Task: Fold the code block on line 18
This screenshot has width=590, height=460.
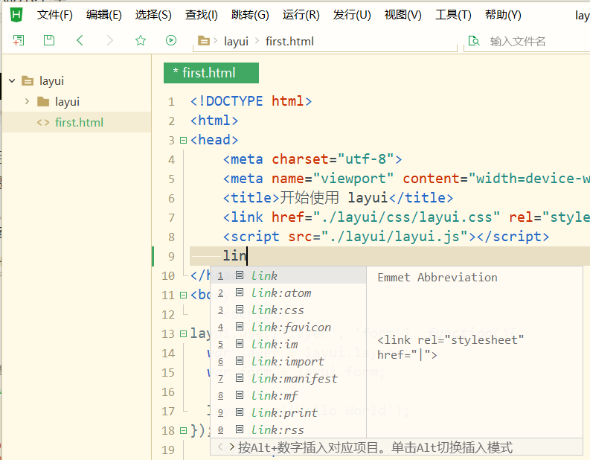Action: coord(183,430)
